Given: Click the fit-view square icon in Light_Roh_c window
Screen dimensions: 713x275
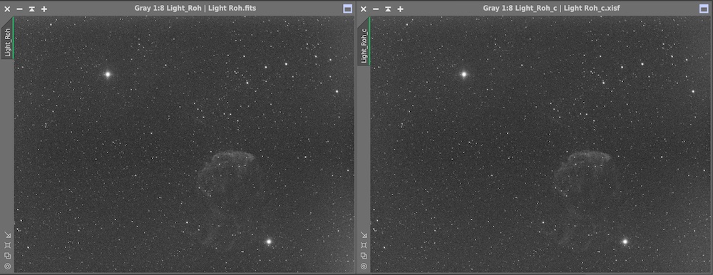Looking at the screenshot, I should [x=364, y=245].
